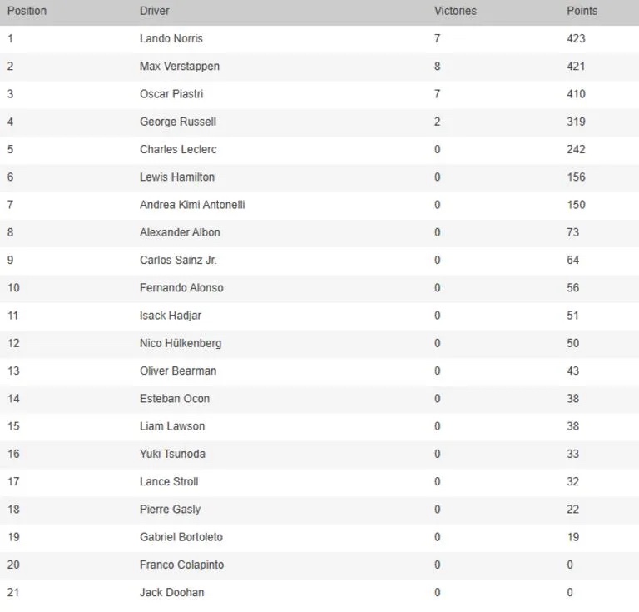Viewport: 639px width, 612px height.
Task: Click Jack Doohan's name
Action: click(x=171, y=592)
